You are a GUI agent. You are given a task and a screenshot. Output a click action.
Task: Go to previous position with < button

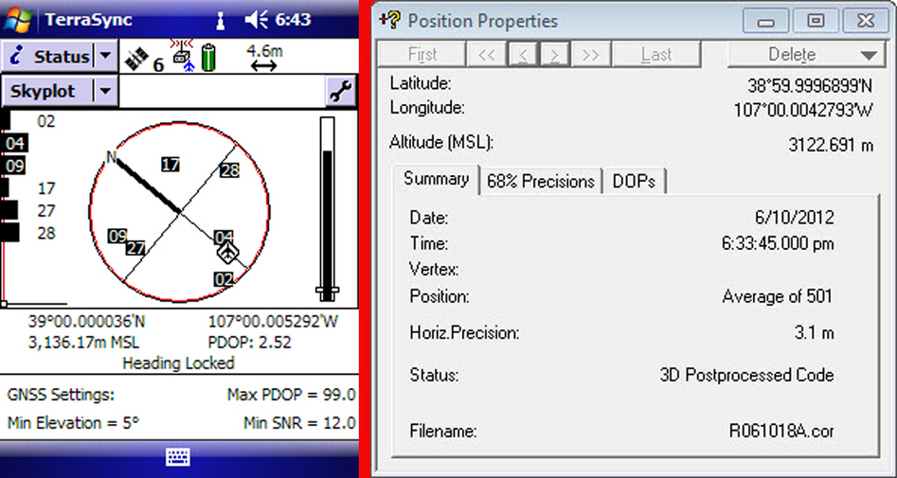[522, 55]
